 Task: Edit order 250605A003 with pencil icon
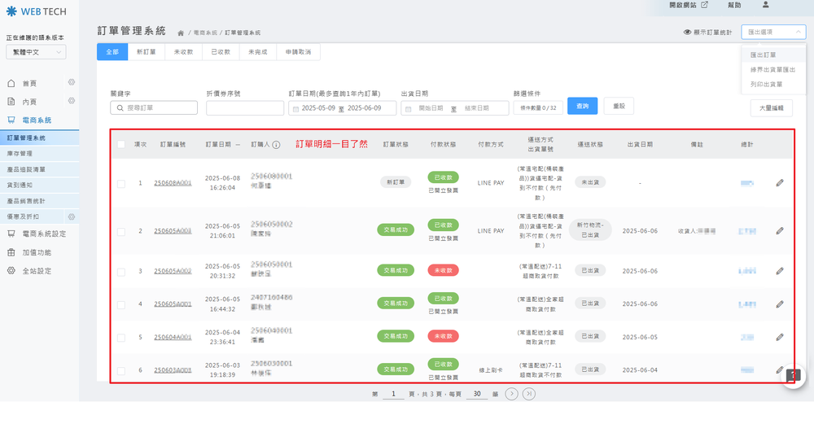click(780, 230)
